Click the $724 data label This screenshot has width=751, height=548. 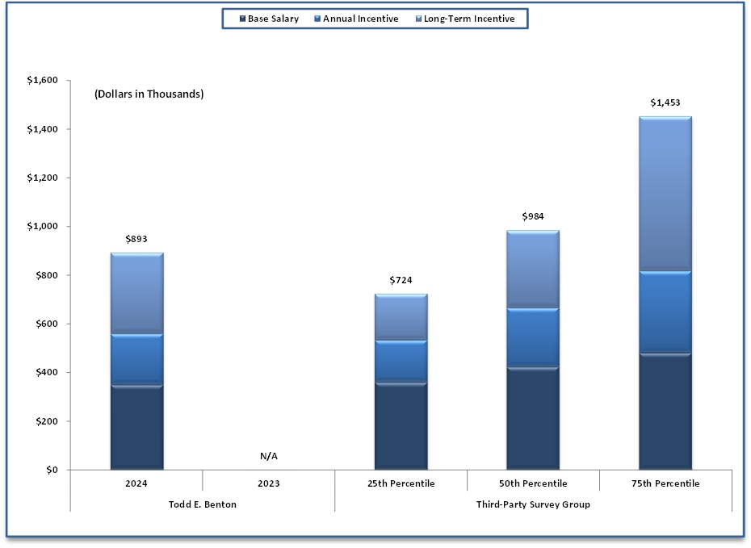(401, 280)
